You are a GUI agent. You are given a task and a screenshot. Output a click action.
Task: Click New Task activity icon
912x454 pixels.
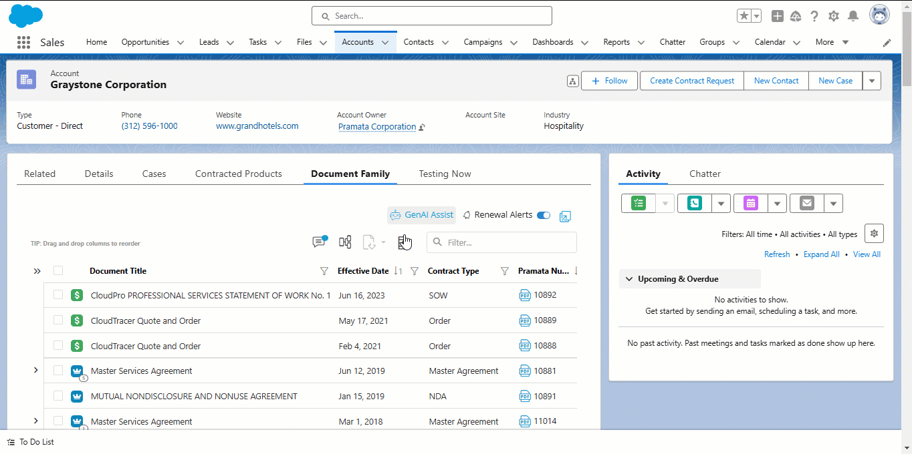(639, 204)
